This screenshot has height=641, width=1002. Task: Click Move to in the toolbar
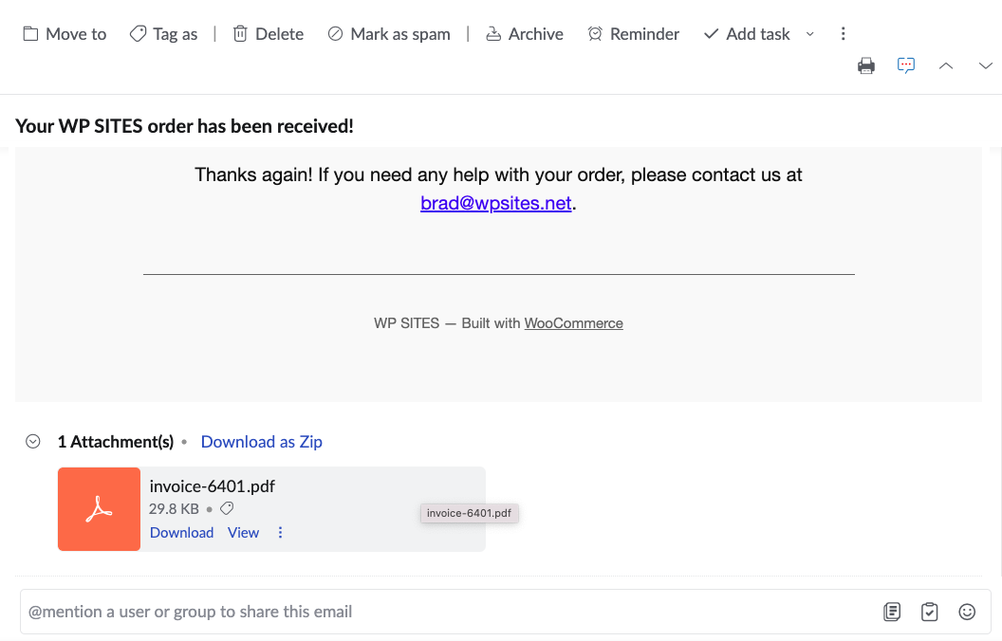[x=65, y=34]
